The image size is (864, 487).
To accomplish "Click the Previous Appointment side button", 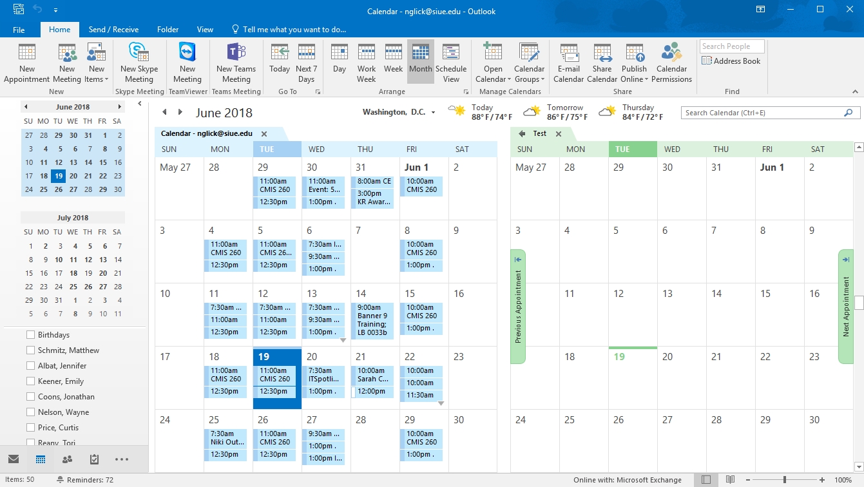I will click(518, 307).
